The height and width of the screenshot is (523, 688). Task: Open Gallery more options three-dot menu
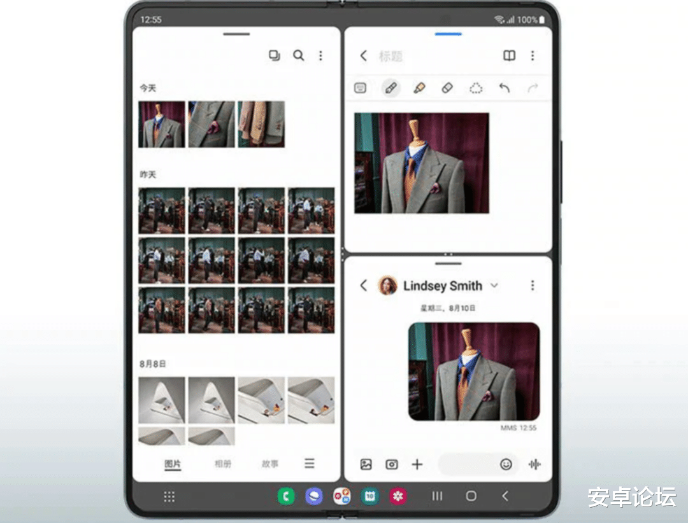tap(320, 55)
